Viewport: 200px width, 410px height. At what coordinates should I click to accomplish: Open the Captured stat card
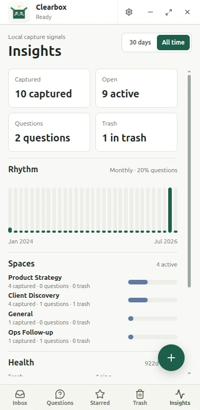pos(49,88)
